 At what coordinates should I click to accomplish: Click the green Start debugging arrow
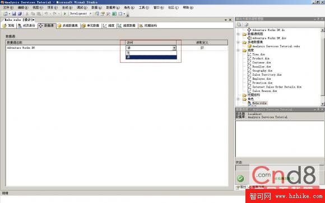[64, 13]
